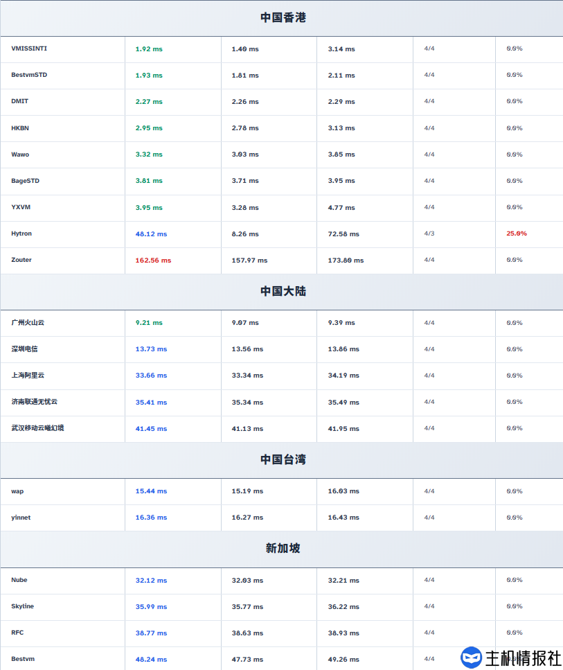Click yinnet's 16.36 ms latency value

(151, 518)
